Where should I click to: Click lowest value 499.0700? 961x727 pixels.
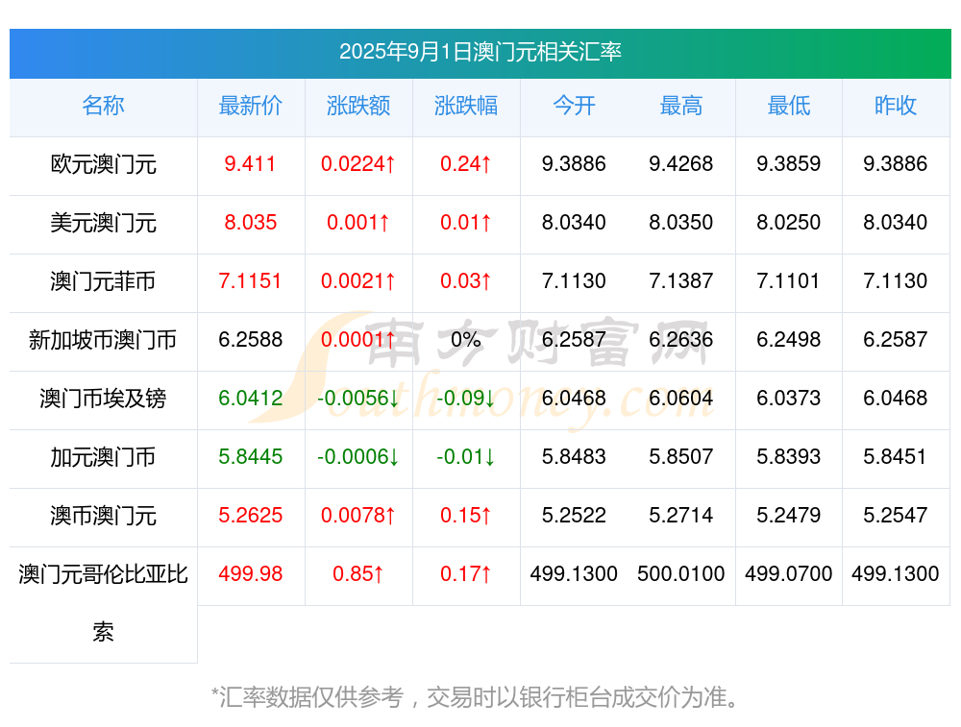pyautogui.click(x=789, y=574)
